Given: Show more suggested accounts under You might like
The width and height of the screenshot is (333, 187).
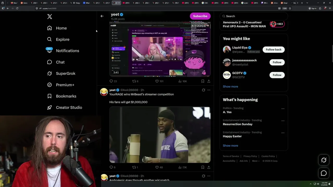Looking at the screenshot, I should click(230, 86).
